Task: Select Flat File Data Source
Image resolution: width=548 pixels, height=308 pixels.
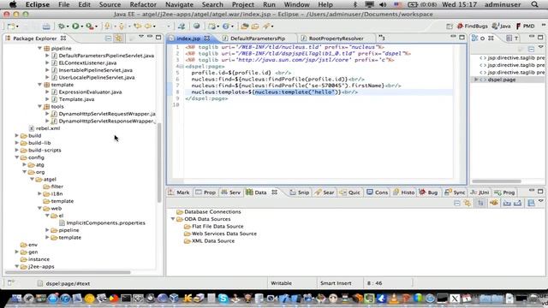Action: click(217, 226)
